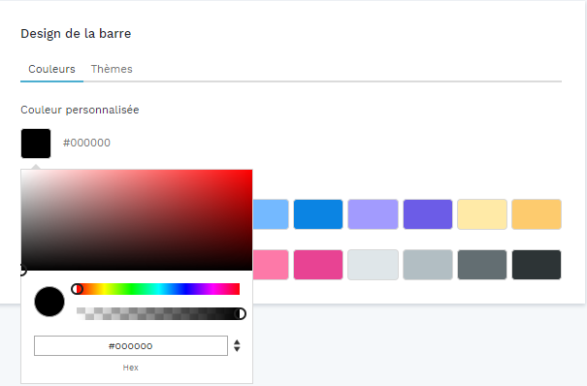
Task: Choose the lavender color swatch
Action: (373, 214)
